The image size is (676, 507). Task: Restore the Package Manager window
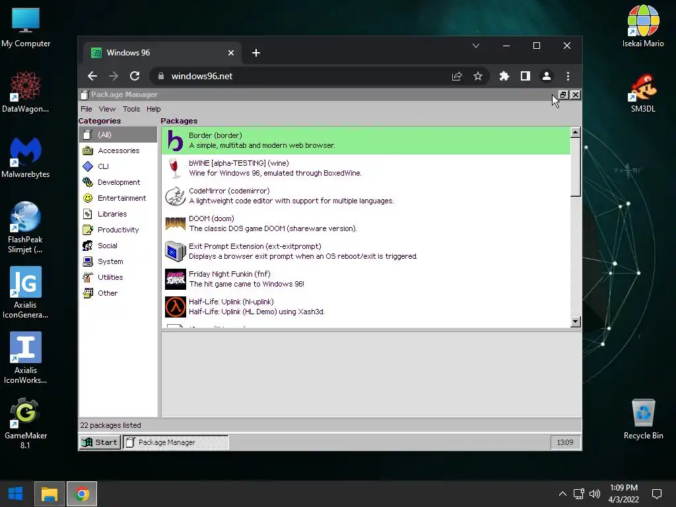[563, 95]
